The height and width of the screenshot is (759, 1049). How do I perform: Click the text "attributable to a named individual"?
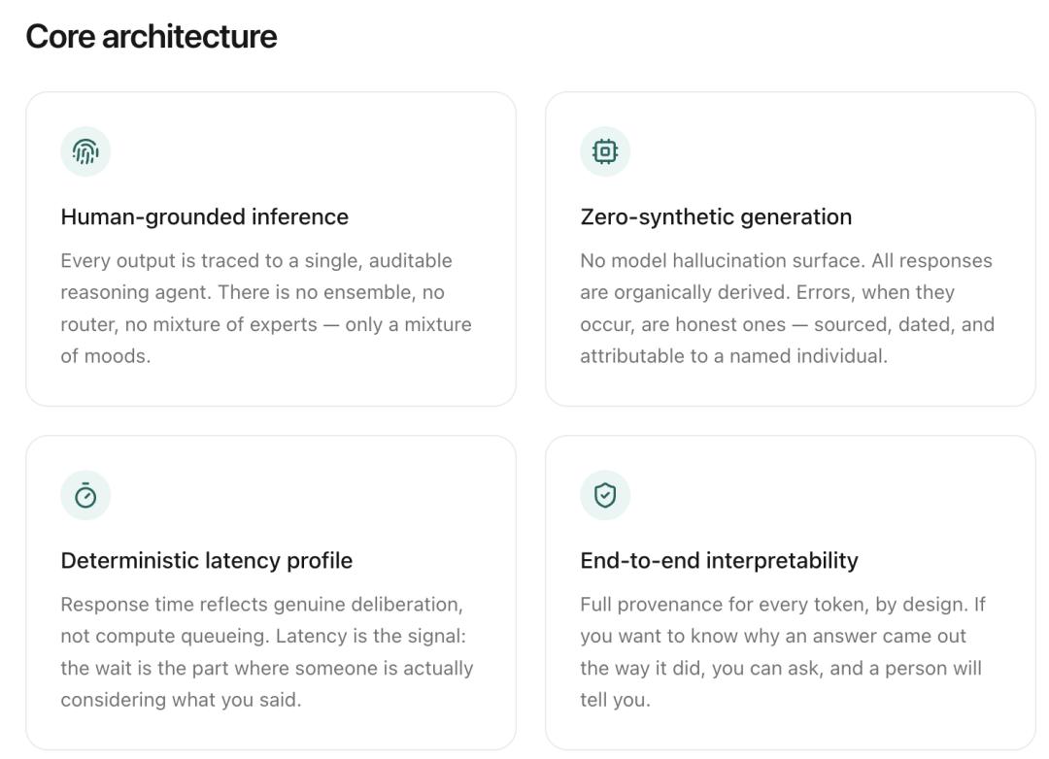[x=733, y=356]
